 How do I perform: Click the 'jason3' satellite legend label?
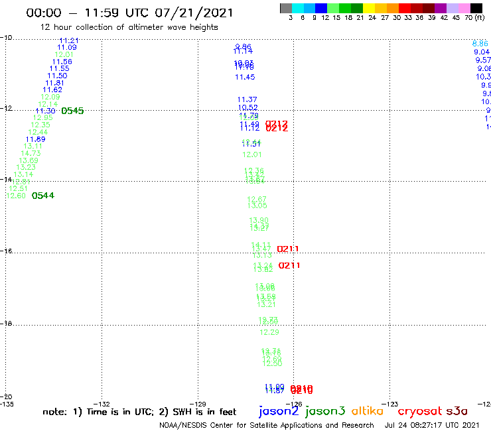(x=325, y=411)
